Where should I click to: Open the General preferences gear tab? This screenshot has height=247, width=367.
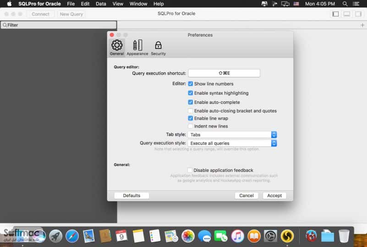click(117, 48)
